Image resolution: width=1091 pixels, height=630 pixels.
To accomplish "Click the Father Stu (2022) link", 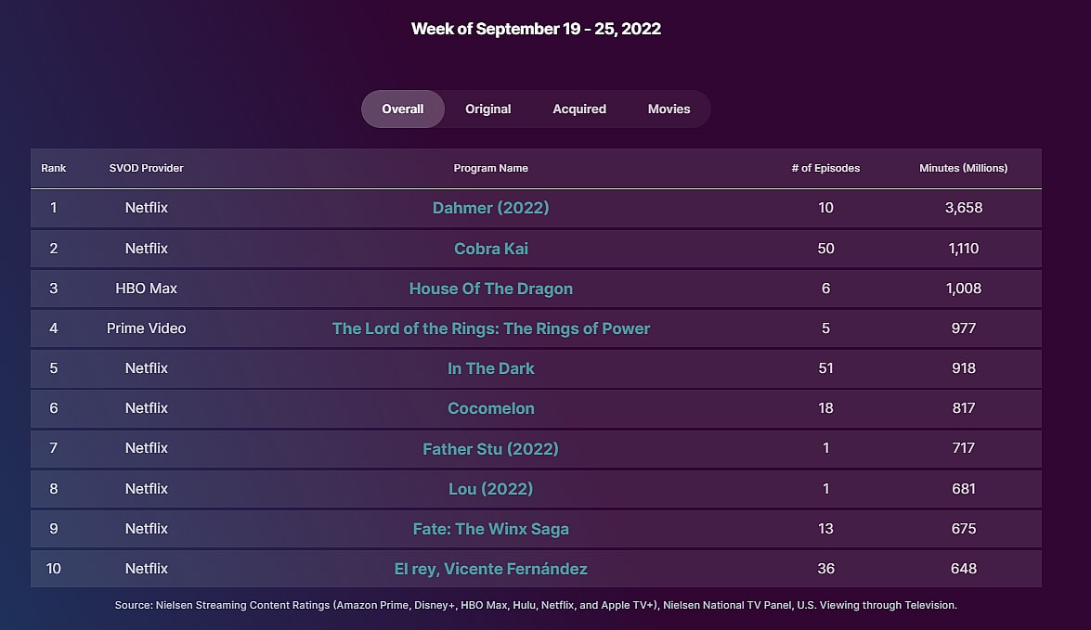I will point(490,449).
